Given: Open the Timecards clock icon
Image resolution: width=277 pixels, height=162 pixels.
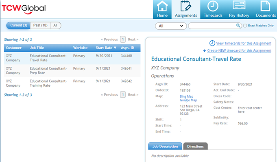Looking at the screenshot, I should click(213, 7).
